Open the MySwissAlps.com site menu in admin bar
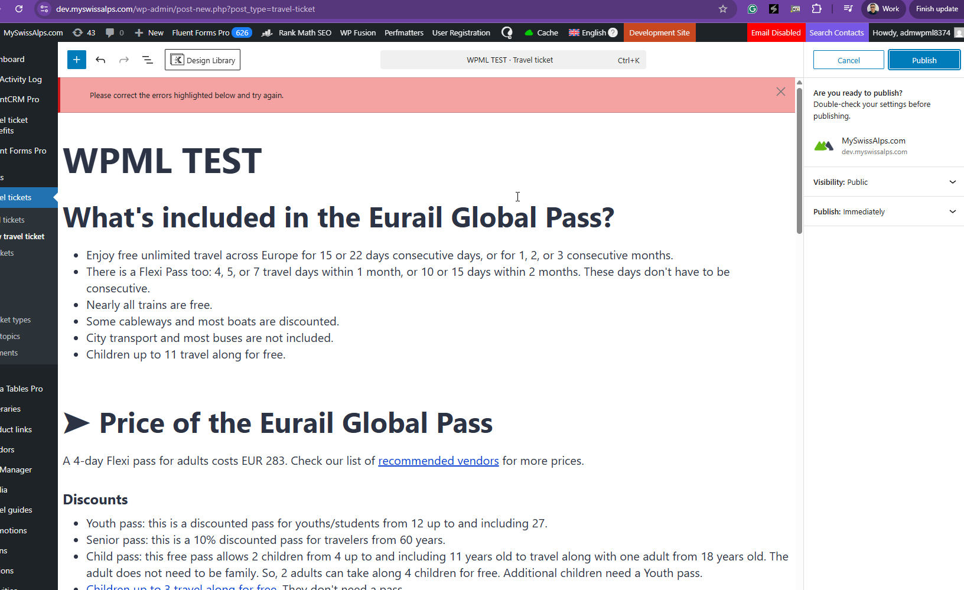Screen dimensions: 964x590 point(32,32)
